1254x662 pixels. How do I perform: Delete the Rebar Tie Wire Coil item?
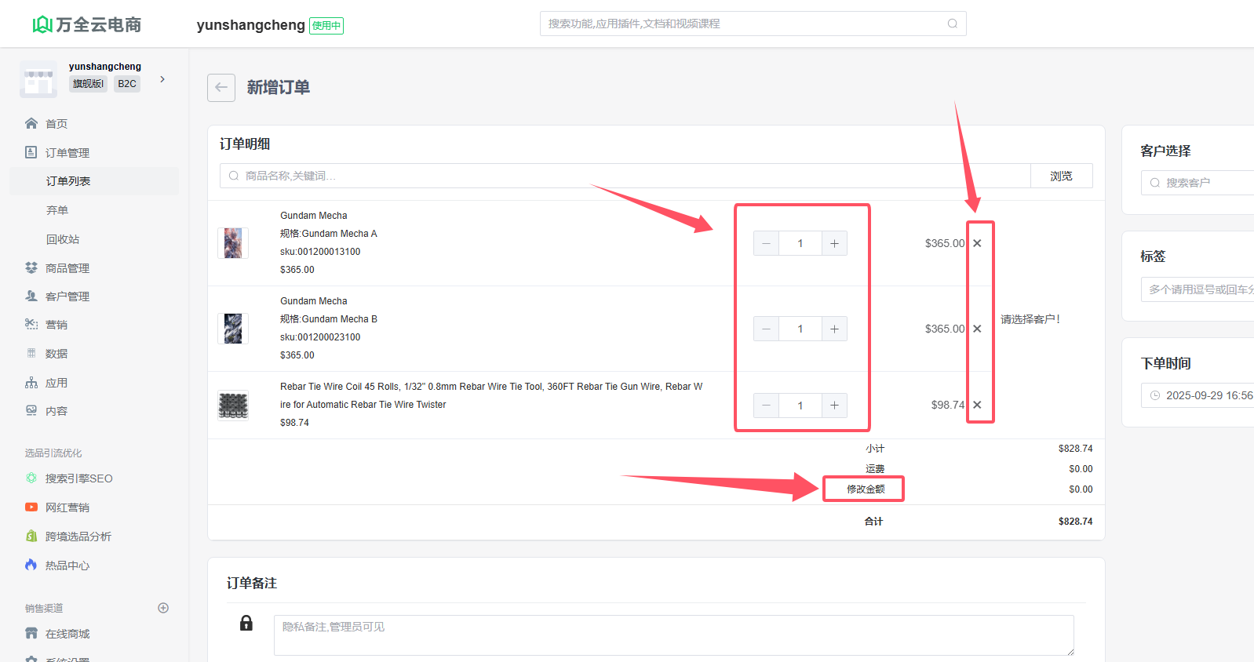977,405
